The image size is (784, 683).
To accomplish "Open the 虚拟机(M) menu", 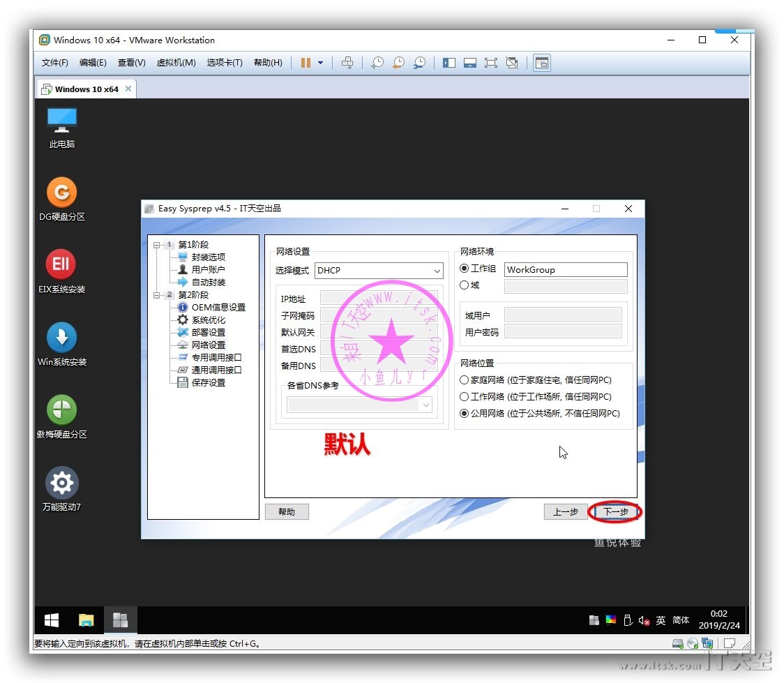I will click(176, 63).
